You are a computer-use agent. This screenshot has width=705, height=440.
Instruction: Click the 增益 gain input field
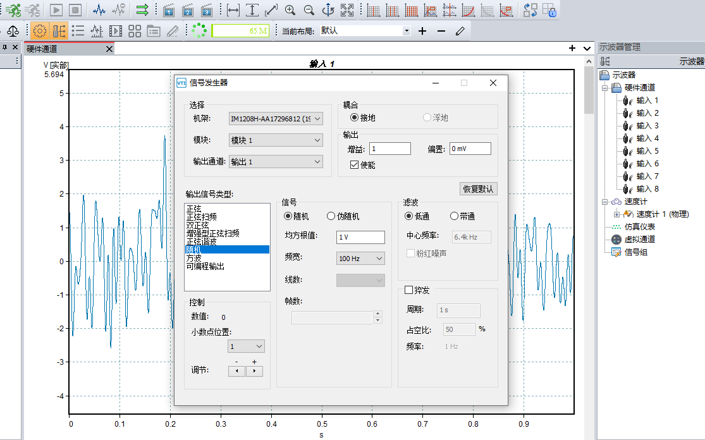point(390,149)
